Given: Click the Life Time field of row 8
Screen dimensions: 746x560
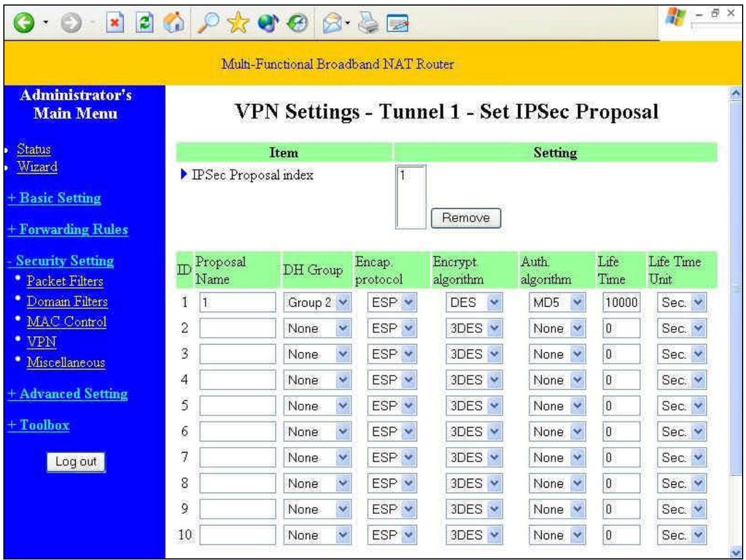Looking at the screenshot, I should tap(621, 484).
